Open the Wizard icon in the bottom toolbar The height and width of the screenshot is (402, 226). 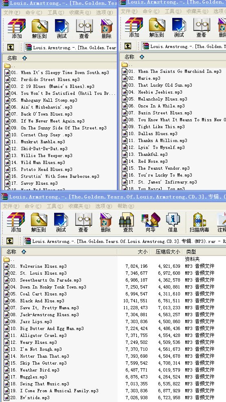click(x=150, y=222)
